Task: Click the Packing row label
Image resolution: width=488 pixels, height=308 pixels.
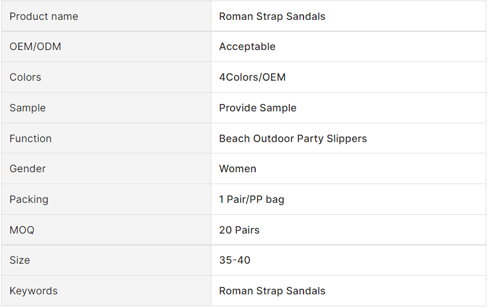Action: [29, 199]
